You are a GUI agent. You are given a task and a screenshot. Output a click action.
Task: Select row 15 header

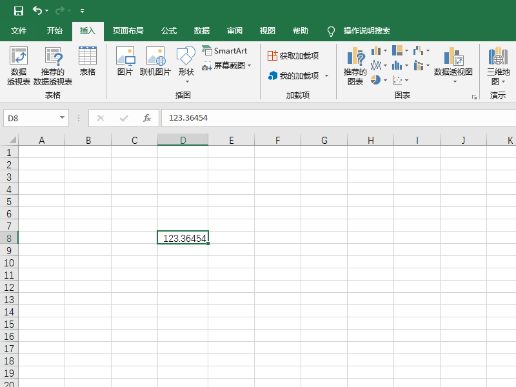(x=9, y=324)
